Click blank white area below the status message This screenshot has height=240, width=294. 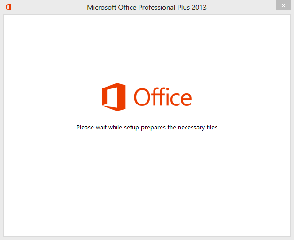[147, 178]
